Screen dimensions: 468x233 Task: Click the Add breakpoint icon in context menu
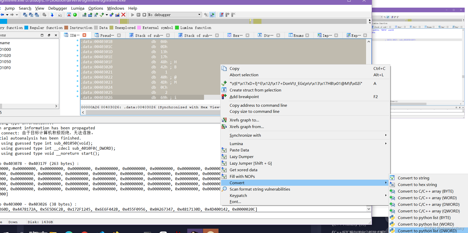[x=224, y=97]
